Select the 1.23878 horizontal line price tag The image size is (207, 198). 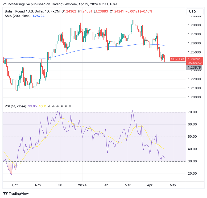pos(194,68)
